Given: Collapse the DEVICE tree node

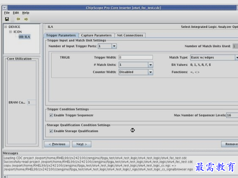Looking at the screenshot, I should click(6, 27).
